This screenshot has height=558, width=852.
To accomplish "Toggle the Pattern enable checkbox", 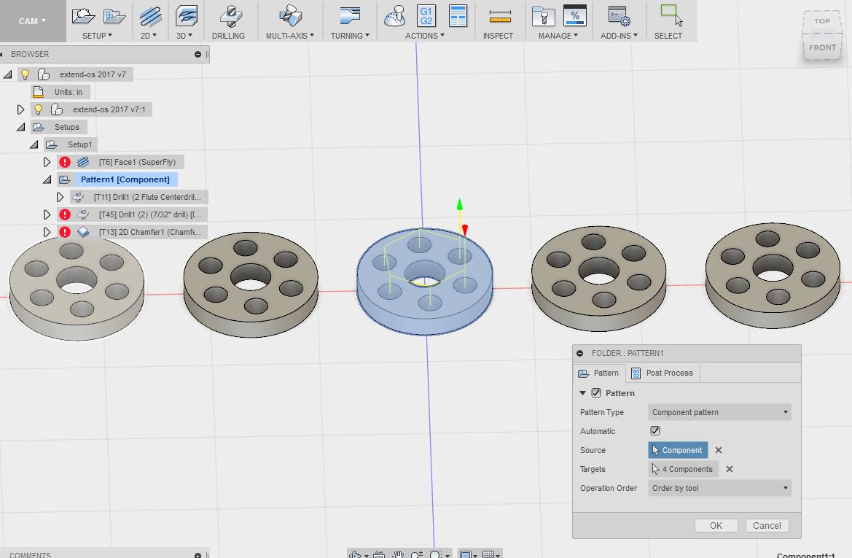I will tap(597, 392).
